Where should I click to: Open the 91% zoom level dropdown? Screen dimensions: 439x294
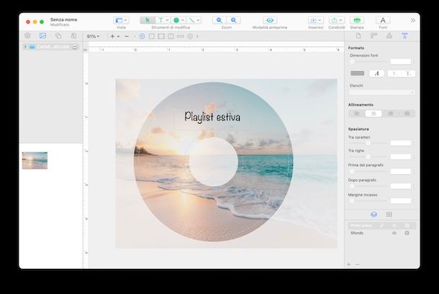tap(94, 36)
